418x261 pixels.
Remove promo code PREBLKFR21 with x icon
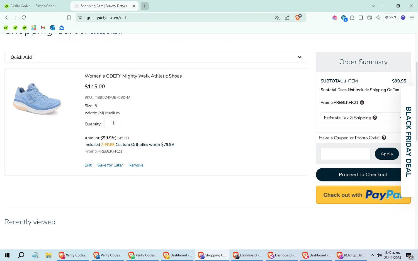click(362, 103)
